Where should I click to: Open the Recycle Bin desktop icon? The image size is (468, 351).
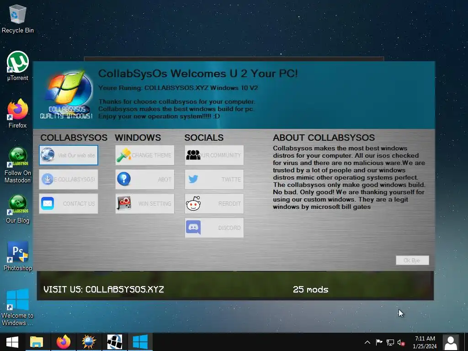(x=18, y=19)
